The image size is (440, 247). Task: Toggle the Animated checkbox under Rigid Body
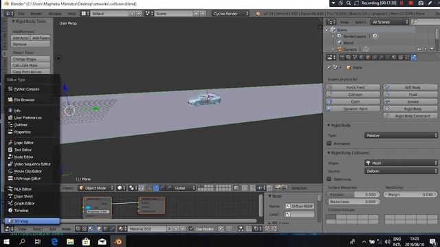pos(329,143)
